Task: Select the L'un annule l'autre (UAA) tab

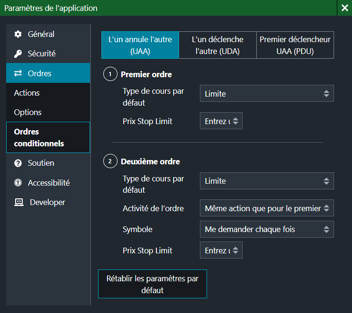Action: click(x=140, y=45)
